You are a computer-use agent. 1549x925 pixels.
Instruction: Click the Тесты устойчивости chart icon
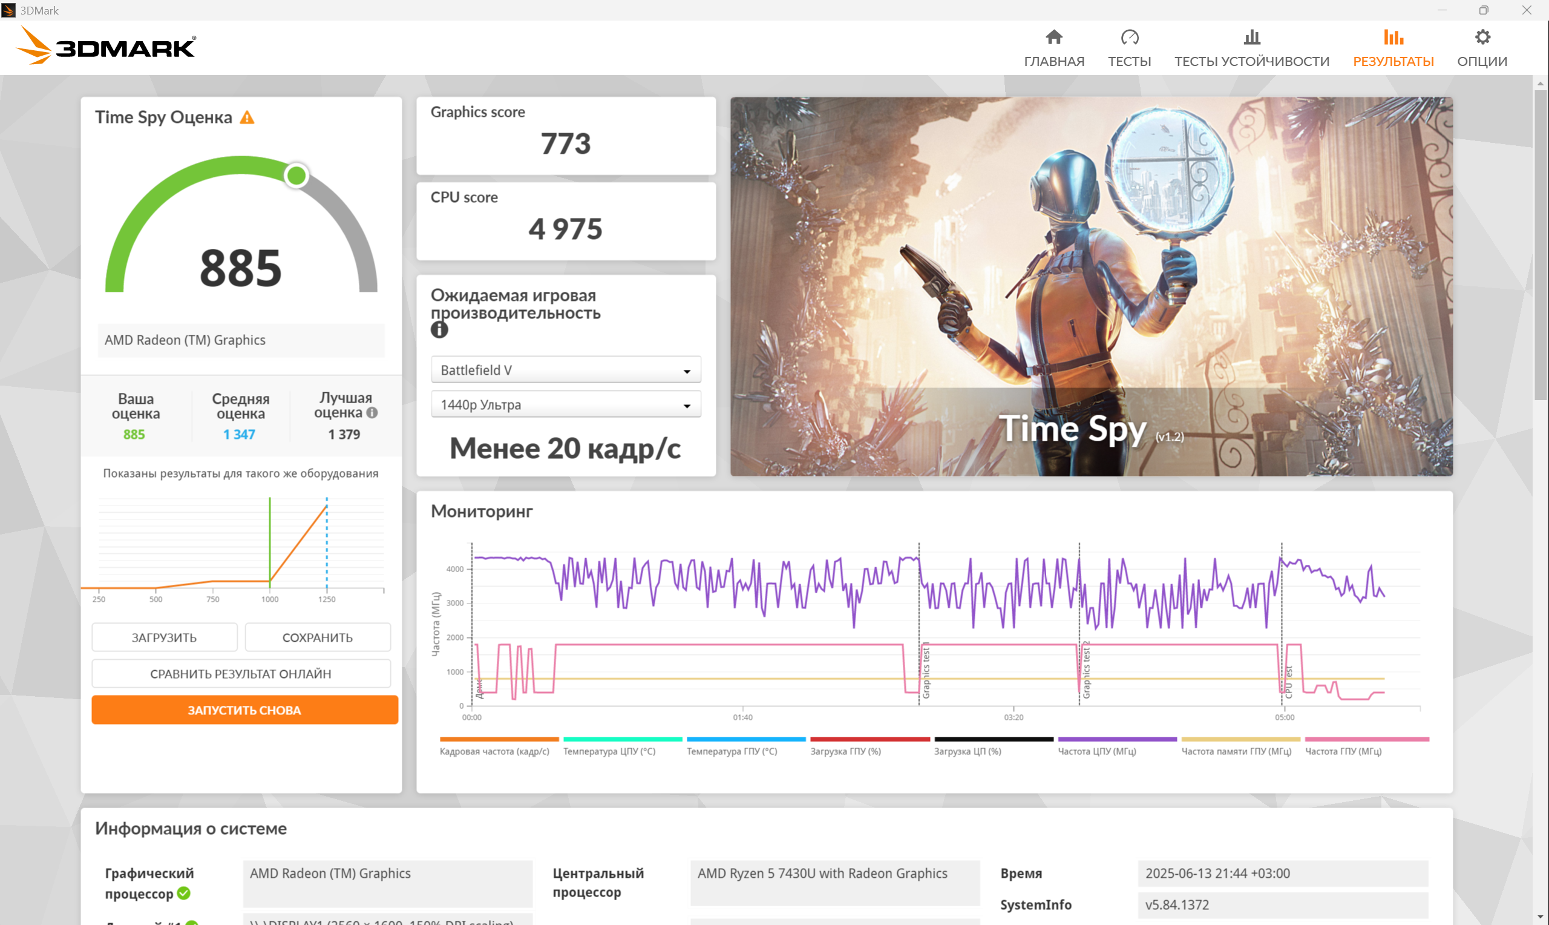(1251, 38)
